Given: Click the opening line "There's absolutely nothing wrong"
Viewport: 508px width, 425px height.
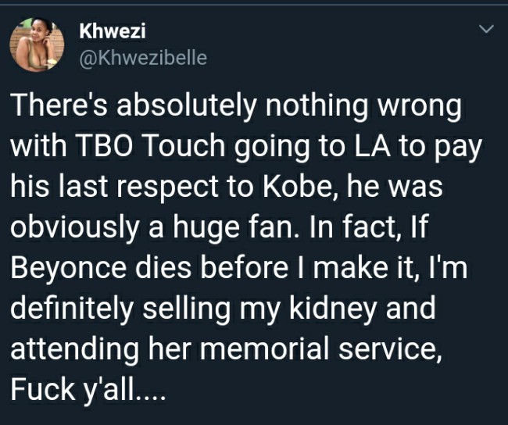Looking at the screenshot, I should click(236, 106).
